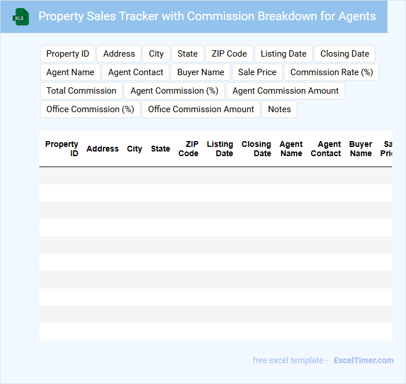Select the ZIP Code tag
This screenshot has width=406, height=384.
click(x=229, y=54)
